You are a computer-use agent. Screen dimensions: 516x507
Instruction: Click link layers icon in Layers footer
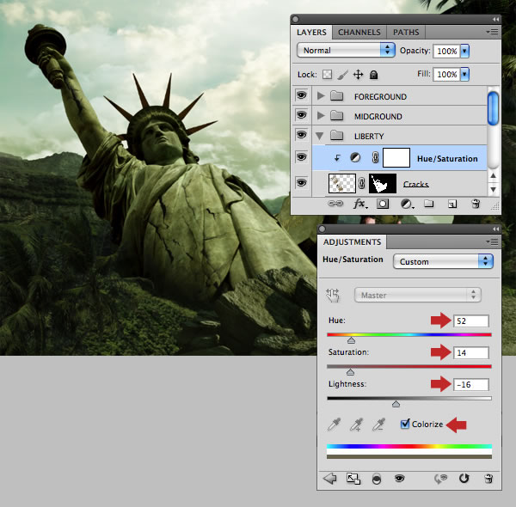335,204
